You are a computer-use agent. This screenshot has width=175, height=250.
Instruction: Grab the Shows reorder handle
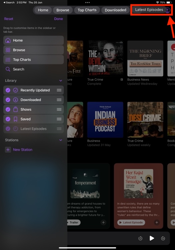(x=59, y=109)
